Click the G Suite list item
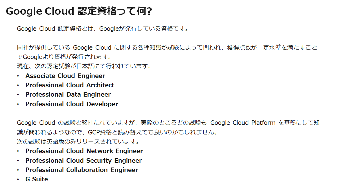The height and width of the screenshot is (187, 341). pyautogui.click(x=37, y=179)
